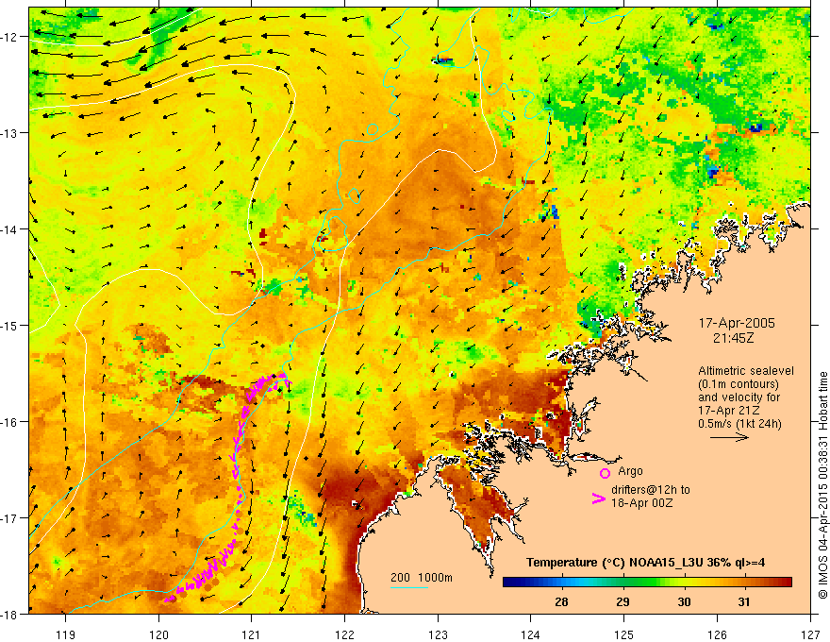This screenshot has width=830, height=642.
Task: Click the '30' color bar label
Action: pyautogui.click(x=684, y=601)
